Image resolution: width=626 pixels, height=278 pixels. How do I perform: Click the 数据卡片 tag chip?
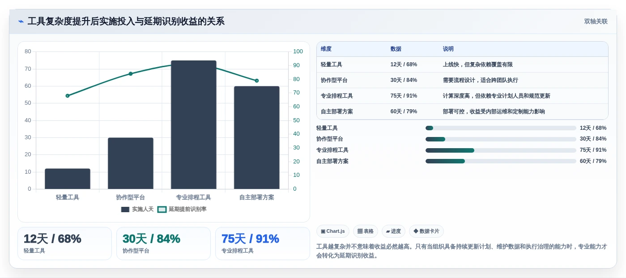[426, 231]
